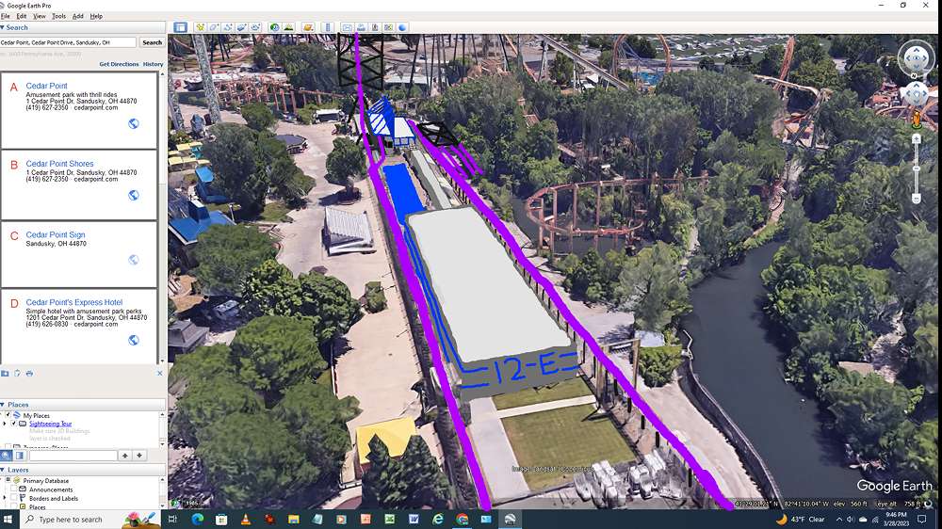
Task: Collapse the Places panel header triangle
Action: [x=3, y=405]
